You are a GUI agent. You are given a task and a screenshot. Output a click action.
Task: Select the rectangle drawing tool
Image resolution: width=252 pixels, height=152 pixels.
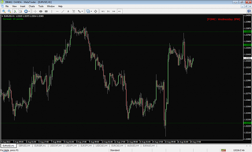tap(46, 11)
